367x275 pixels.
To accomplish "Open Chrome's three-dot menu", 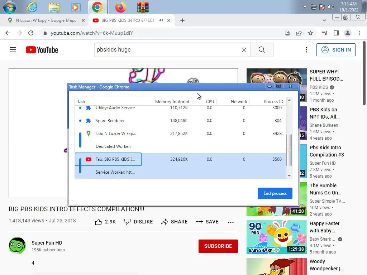I will [359, 33].
